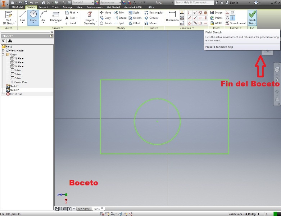
Task: Add a Point in Create panel
Action: click(71, 23)
